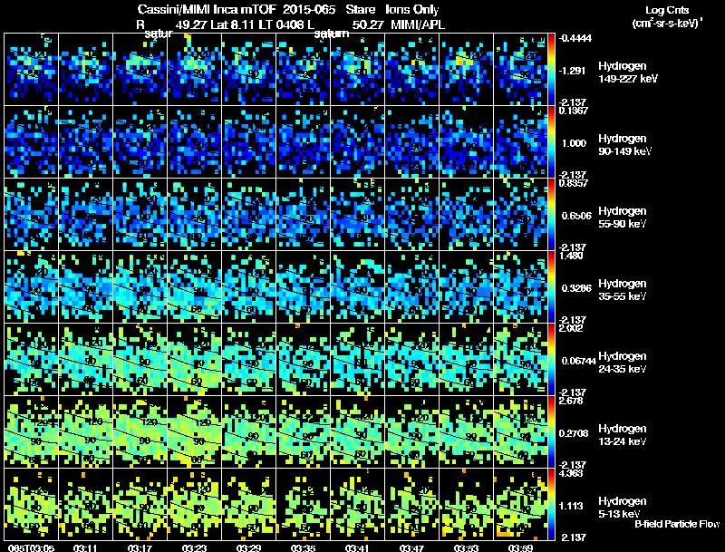This screenshot has height=552, width=725.
Task: Click the '2.002' colorbar value
Action: (x=572, y=328)
